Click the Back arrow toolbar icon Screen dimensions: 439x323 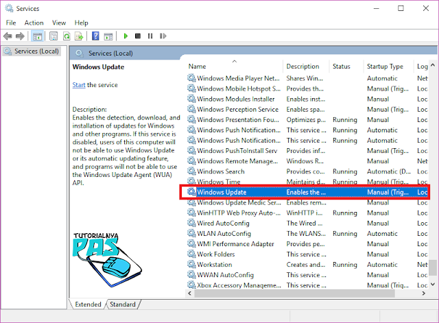coord(8,36)
